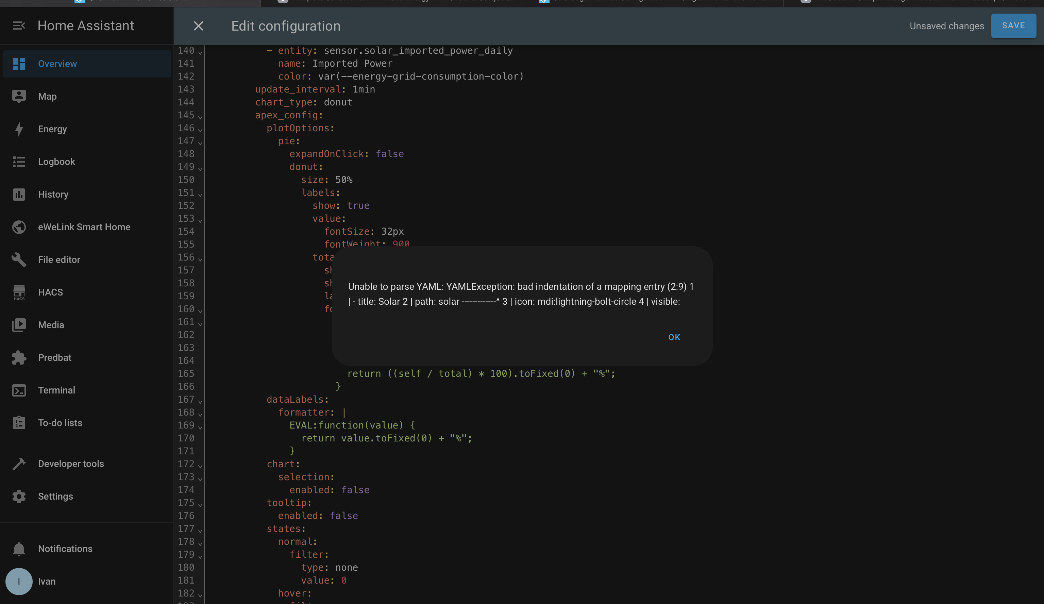Screen dimensions: 1044x604
Task: Click the SAVE button
Action: (x=1013, y=26)
